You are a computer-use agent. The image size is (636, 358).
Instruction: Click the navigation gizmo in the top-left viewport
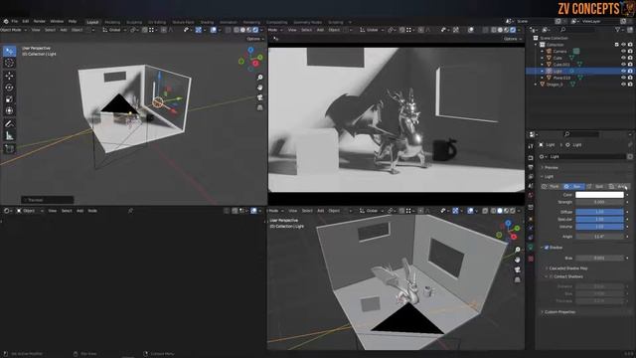click(x=250, y=59)
